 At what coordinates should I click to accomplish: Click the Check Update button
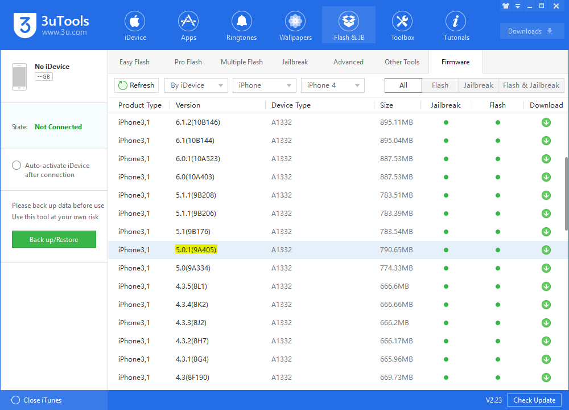(x=534, y=400)
